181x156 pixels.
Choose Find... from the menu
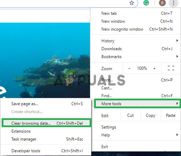pos(135,96)
